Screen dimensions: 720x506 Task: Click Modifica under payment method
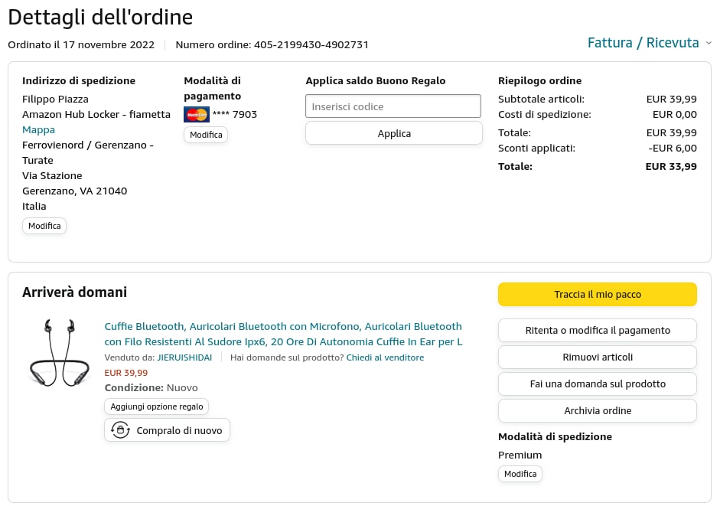point(206,135)
